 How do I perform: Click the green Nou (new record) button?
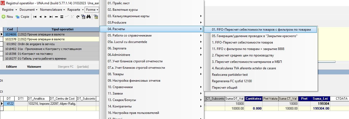pos(7,17)
